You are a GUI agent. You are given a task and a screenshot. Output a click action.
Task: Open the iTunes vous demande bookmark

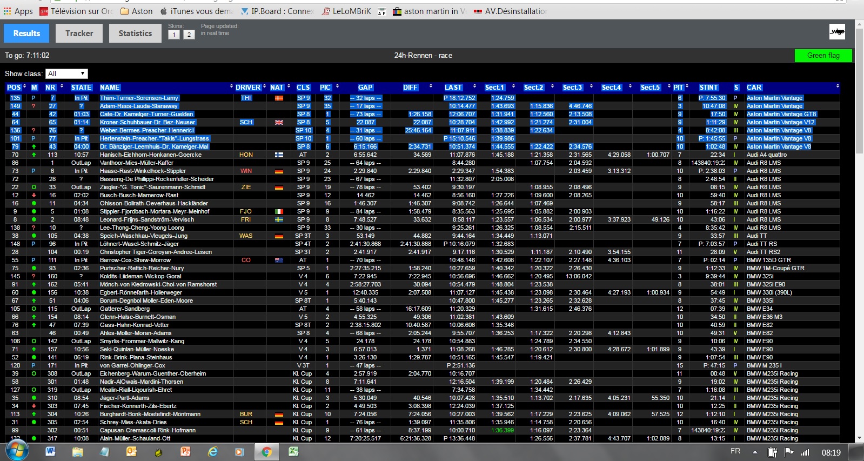point(197,11)
